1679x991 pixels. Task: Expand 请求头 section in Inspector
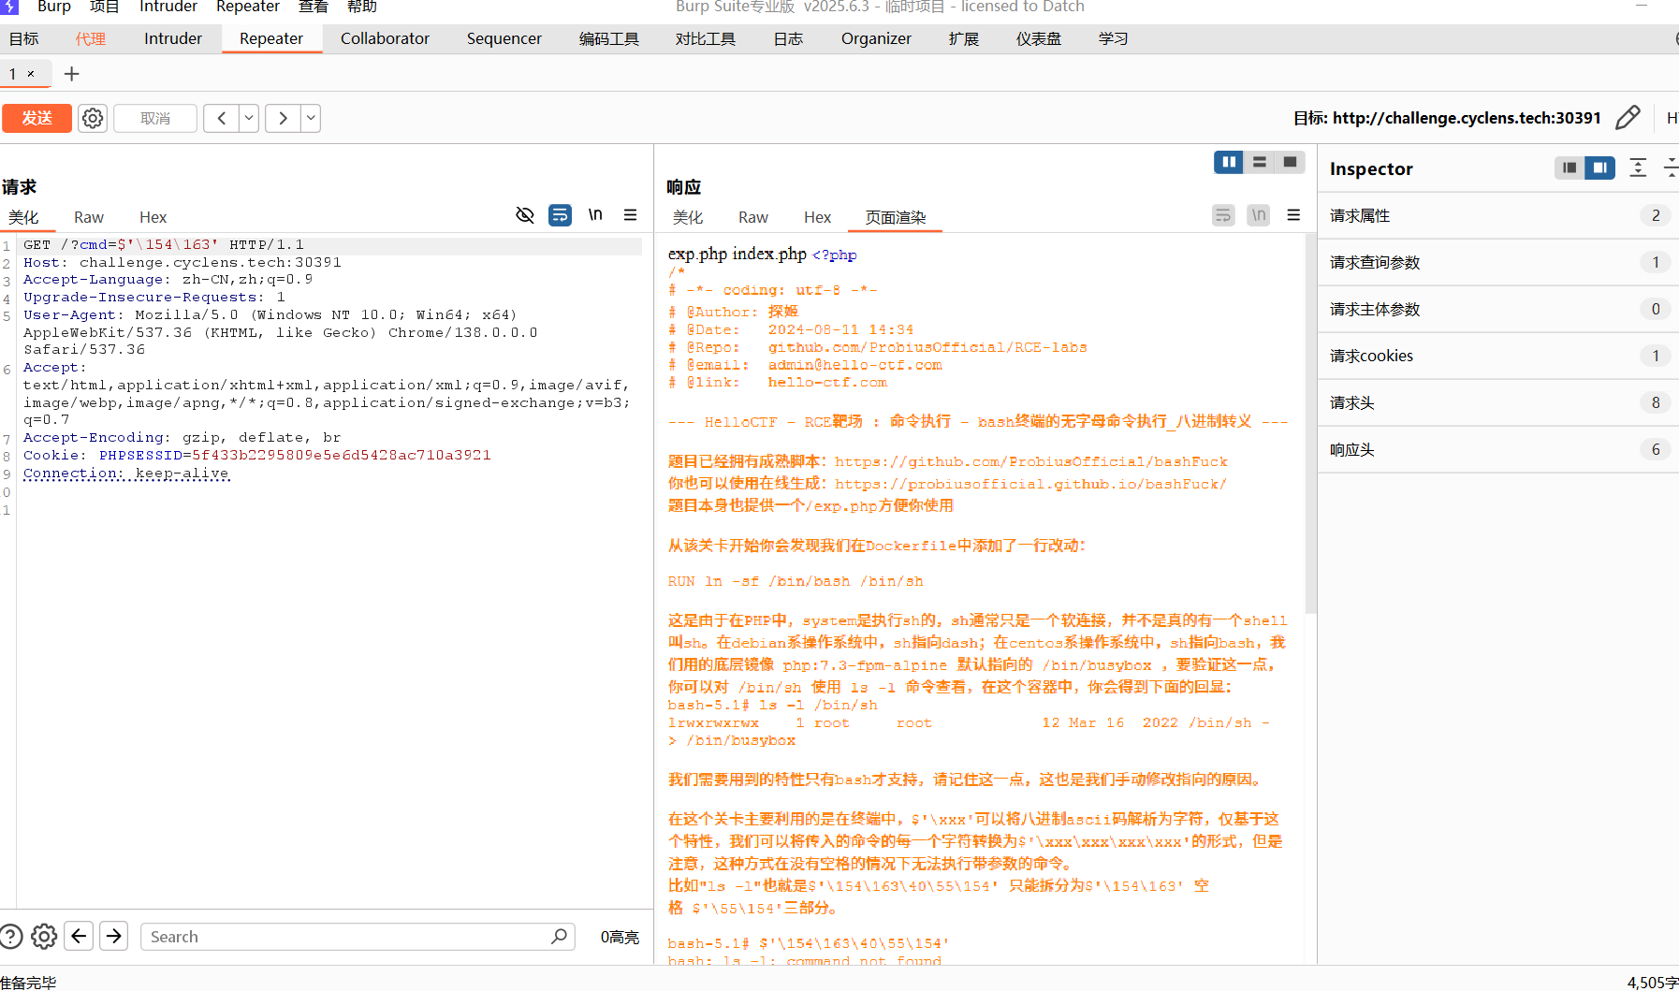(x=1498, y=402)
